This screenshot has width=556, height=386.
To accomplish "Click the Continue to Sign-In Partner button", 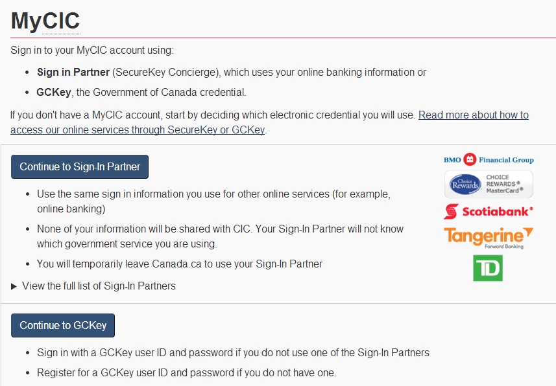I will (x=80, y=167).
